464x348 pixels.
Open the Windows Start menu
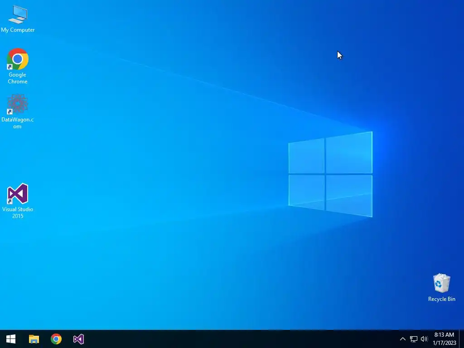[11, 339]
